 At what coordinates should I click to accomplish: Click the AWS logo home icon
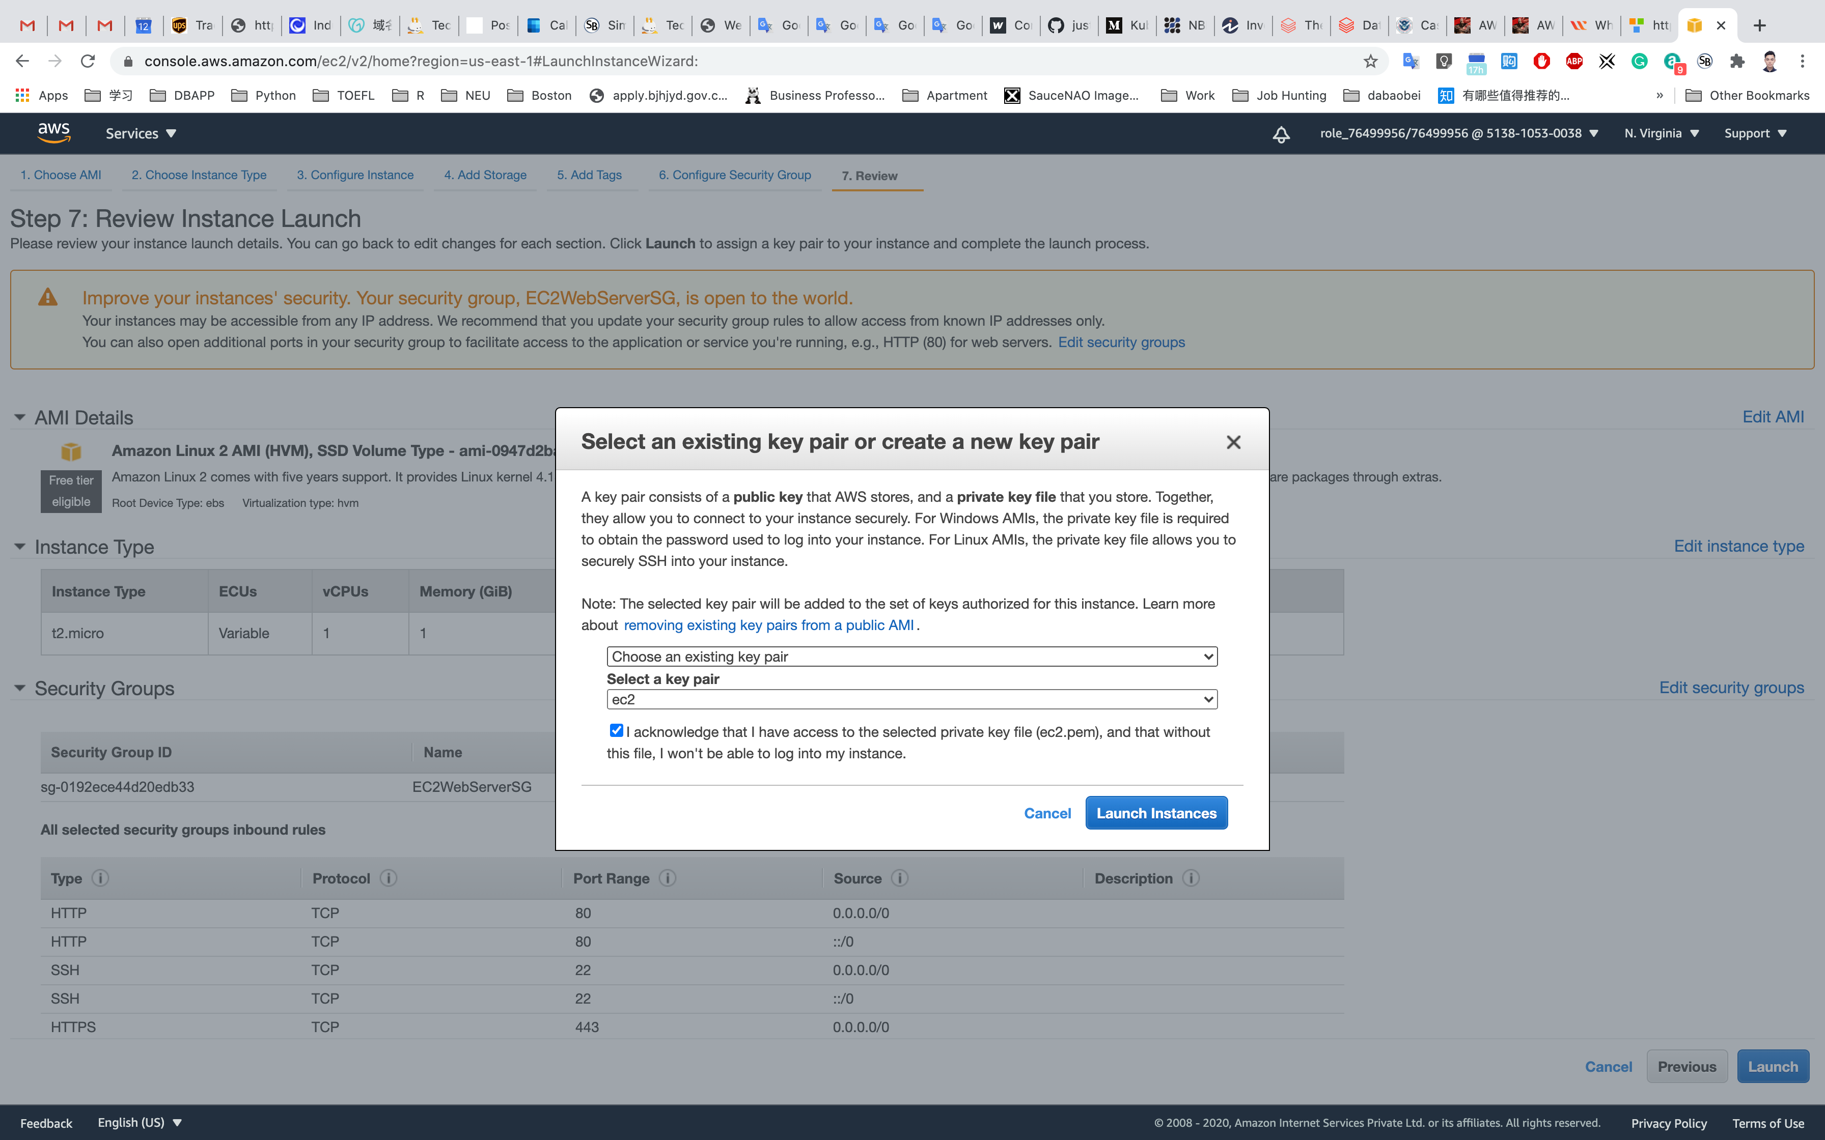pos(53,133)
